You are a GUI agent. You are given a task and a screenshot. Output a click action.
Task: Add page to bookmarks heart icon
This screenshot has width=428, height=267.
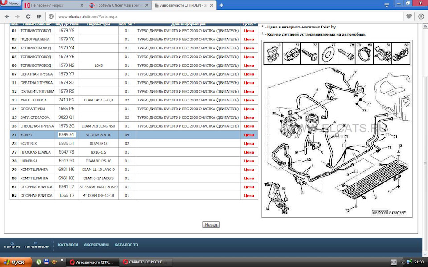[409, 16]
